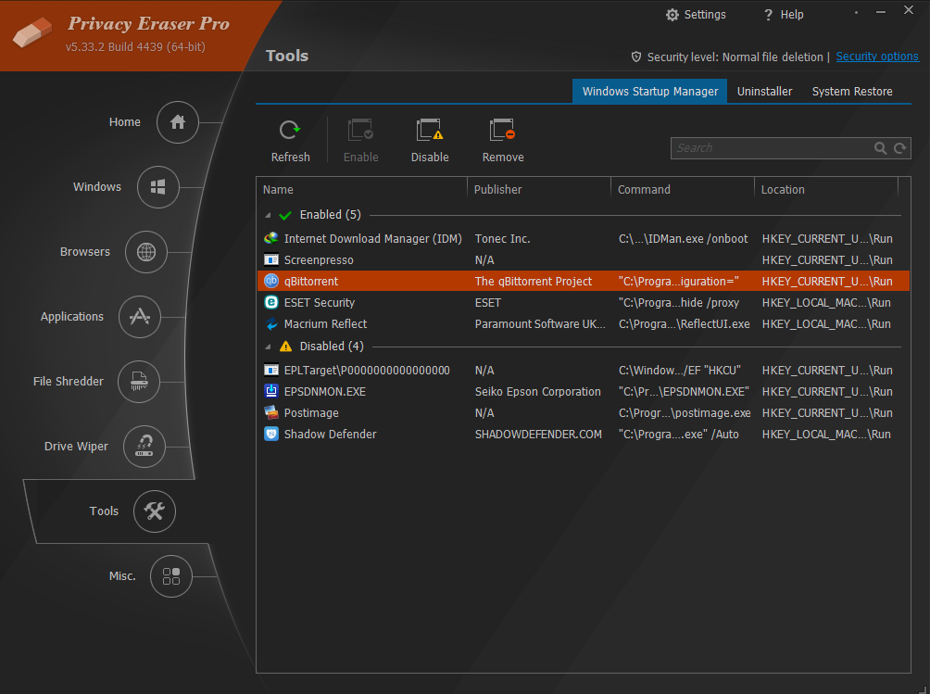Select the Screenpresso entry name
The height and width of the screenshot is (694, 930).
point(319,259)
